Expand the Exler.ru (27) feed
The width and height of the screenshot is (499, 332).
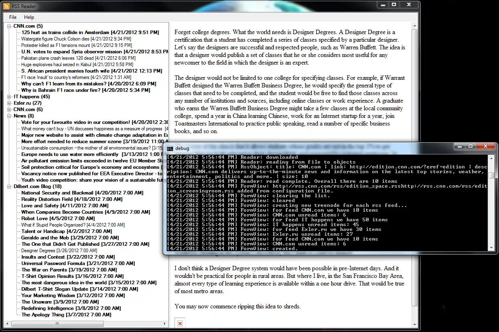(10, 103)
